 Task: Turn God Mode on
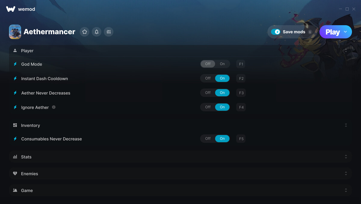coord(222,64)
